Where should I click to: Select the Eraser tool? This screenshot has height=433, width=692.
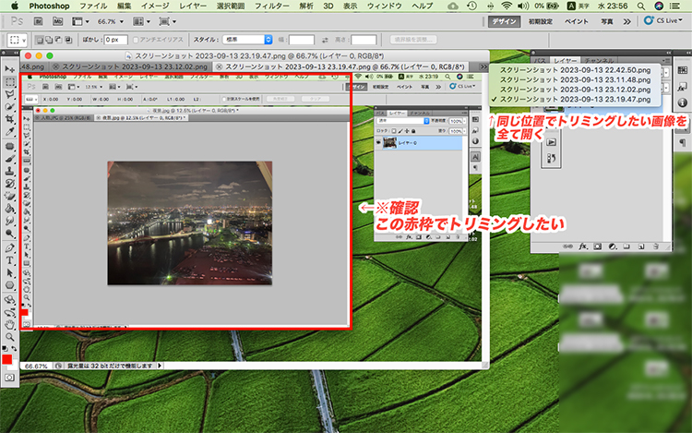coord(9,196)
